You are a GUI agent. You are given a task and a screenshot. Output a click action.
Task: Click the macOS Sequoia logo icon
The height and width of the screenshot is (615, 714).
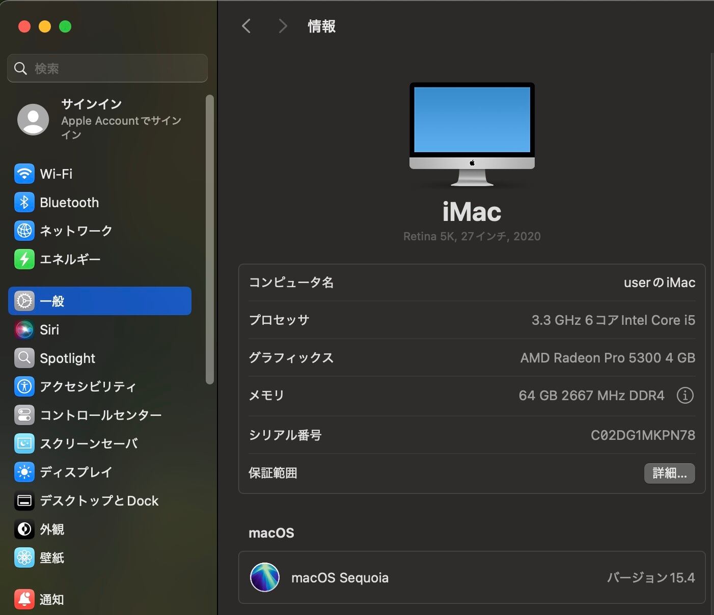click(x=265, y=577)
